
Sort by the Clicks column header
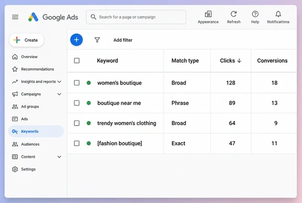click(228, 61)
